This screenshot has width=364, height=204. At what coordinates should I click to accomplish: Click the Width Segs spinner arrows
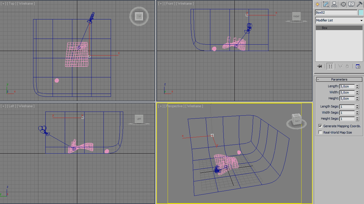click(x=357, y=113)
